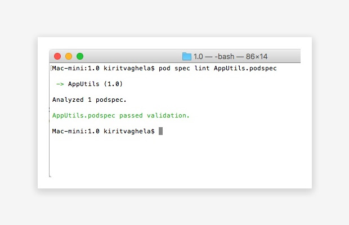Click "AppUtils.podspec" in the typed command
Screen dimensions: 349x225
pyautogui.click(x=245, y=68)
